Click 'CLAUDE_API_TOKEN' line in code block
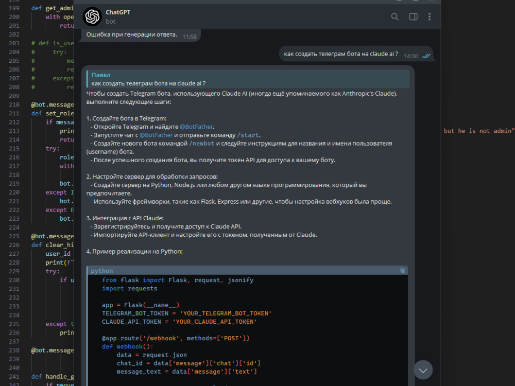This screenshot has width=515, height=386. point(179,322)
